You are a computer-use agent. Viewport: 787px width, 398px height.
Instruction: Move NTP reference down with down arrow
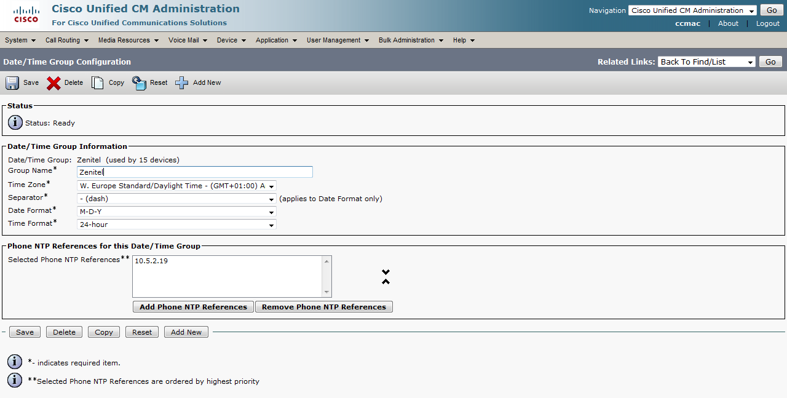pos(386,272)
